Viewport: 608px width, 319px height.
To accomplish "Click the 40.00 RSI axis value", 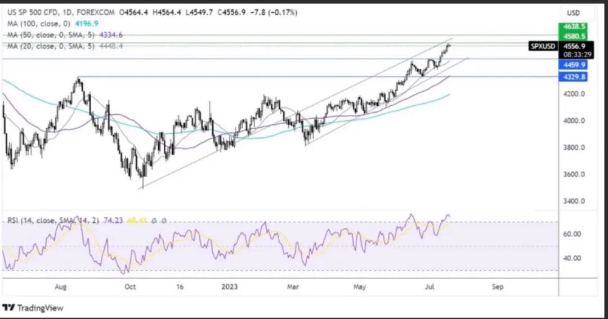I will pyautogui.click(x=573, y=258).
